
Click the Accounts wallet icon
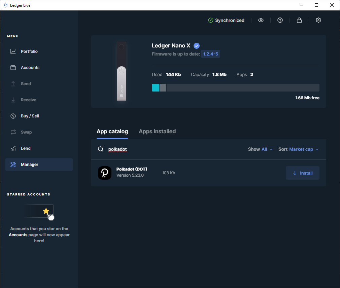[x=13, y=68]
